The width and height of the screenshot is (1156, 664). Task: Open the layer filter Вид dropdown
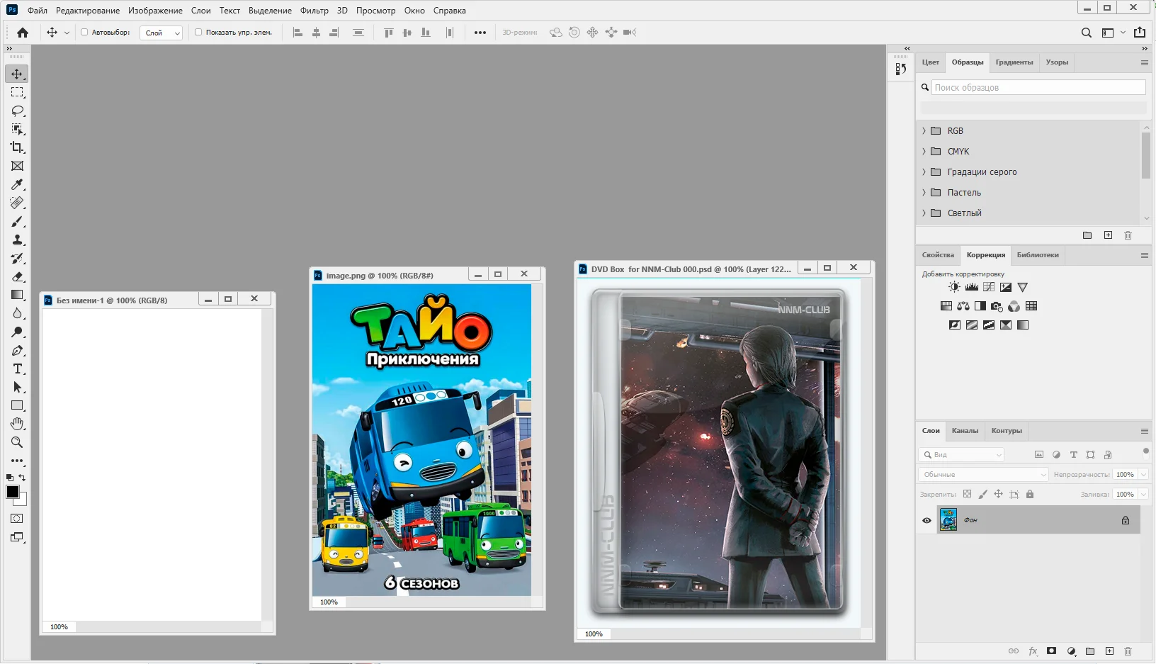coord(962,454)
